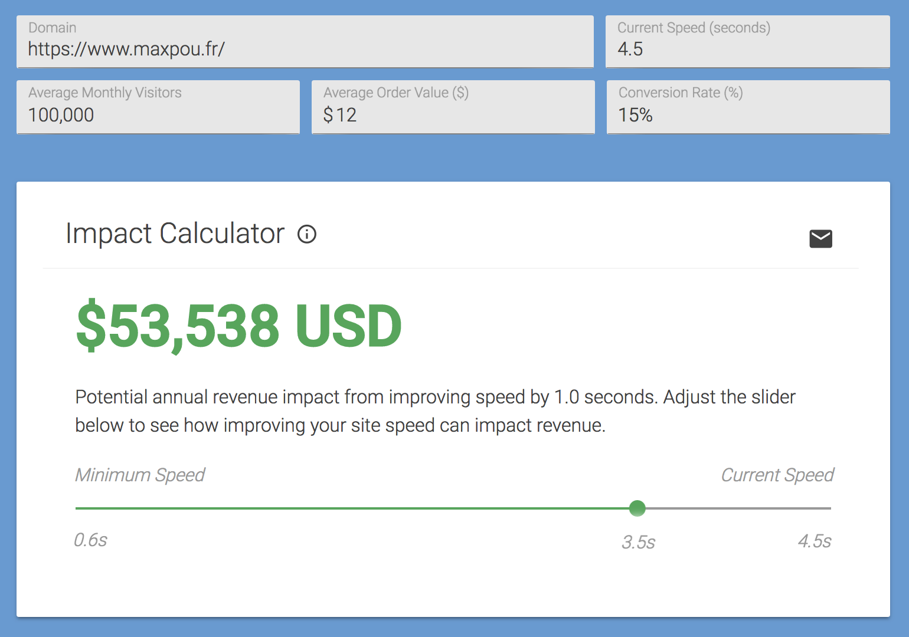
Task: Click the info icon next to Impact Calculator
Action: [306, 234]
